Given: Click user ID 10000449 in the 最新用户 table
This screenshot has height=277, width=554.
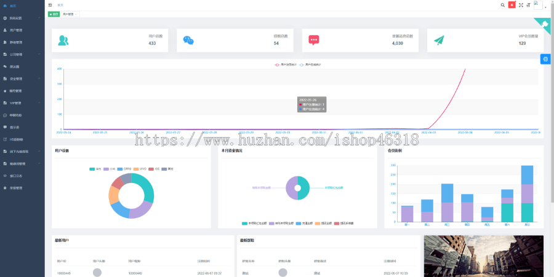Looking at the screenshot, I should pyautogui.click(x=64, y=273).
